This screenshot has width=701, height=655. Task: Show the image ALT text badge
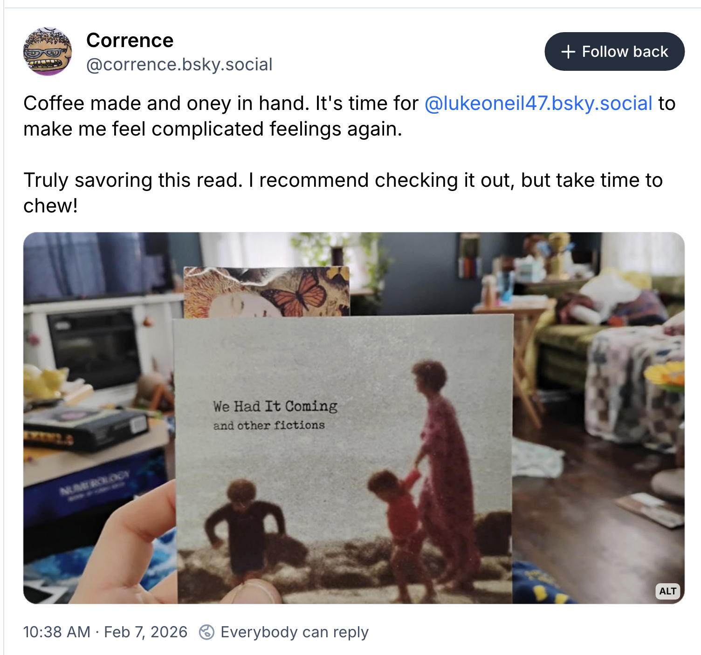click(x=667, y=591)
